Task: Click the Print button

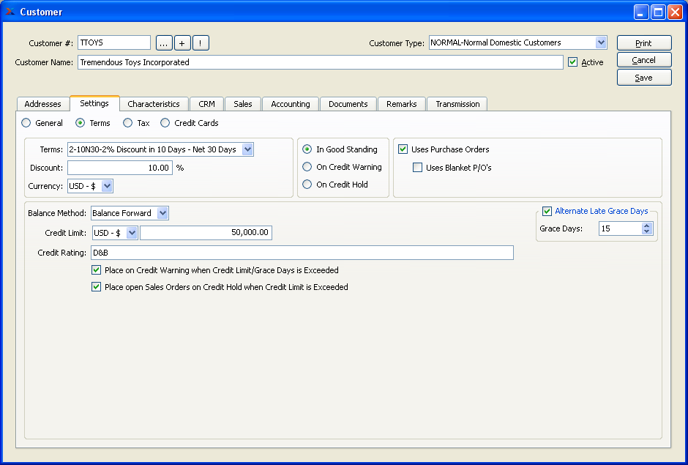Action: (x=644, y=43)
